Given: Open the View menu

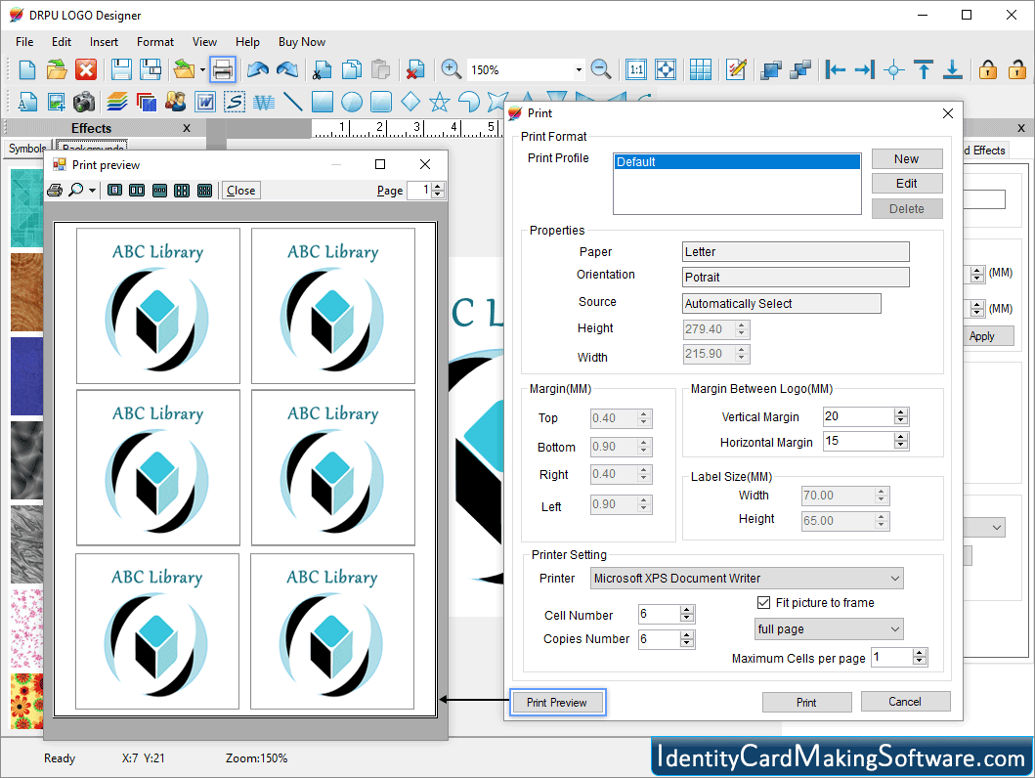Looking at the screenshot, I should (204, 42).
